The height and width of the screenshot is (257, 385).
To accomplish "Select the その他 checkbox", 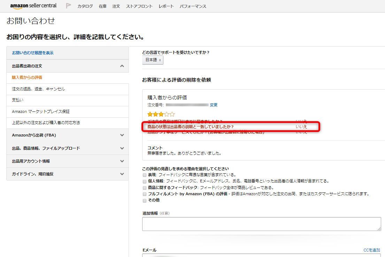I will tap(145, 200).
